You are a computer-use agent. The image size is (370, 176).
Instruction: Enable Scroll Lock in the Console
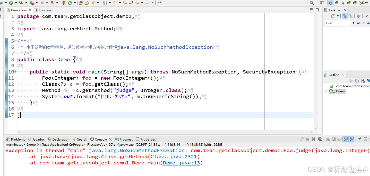click(333, 139)
